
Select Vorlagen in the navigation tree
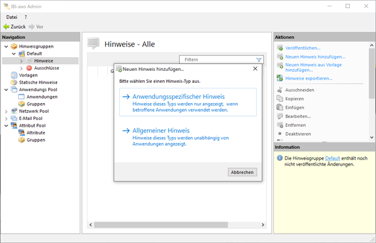click(x=28, y=75)
